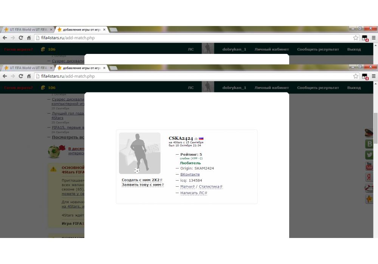Open the YouTube sidebar icon
378x264 pixels.
[x=369, y=166]
